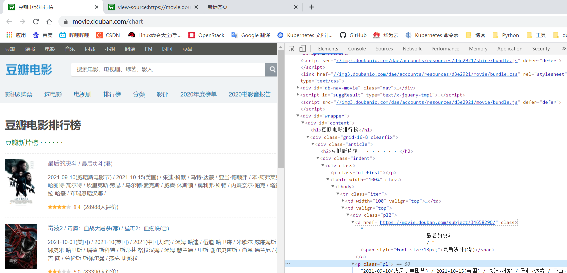Switch to the Sources tab
Image resolution: width=567 pixels, height=273 pixels.
(384, 49)
